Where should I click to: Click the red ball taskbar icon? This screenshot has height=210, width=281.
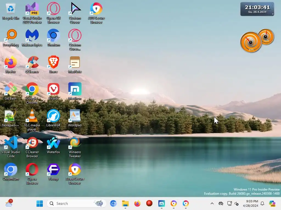pos(149,203)
